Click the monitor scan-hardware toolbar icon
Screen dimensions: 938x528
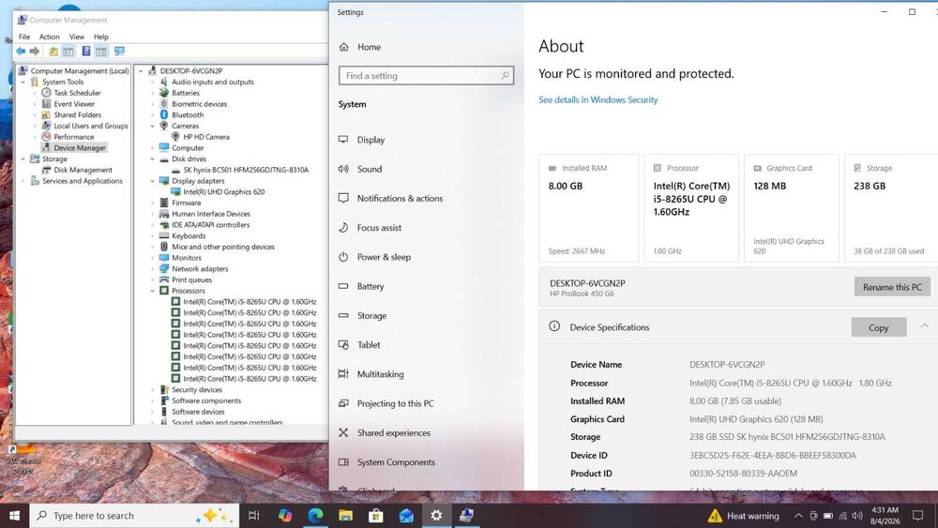[x=120, y=52]
